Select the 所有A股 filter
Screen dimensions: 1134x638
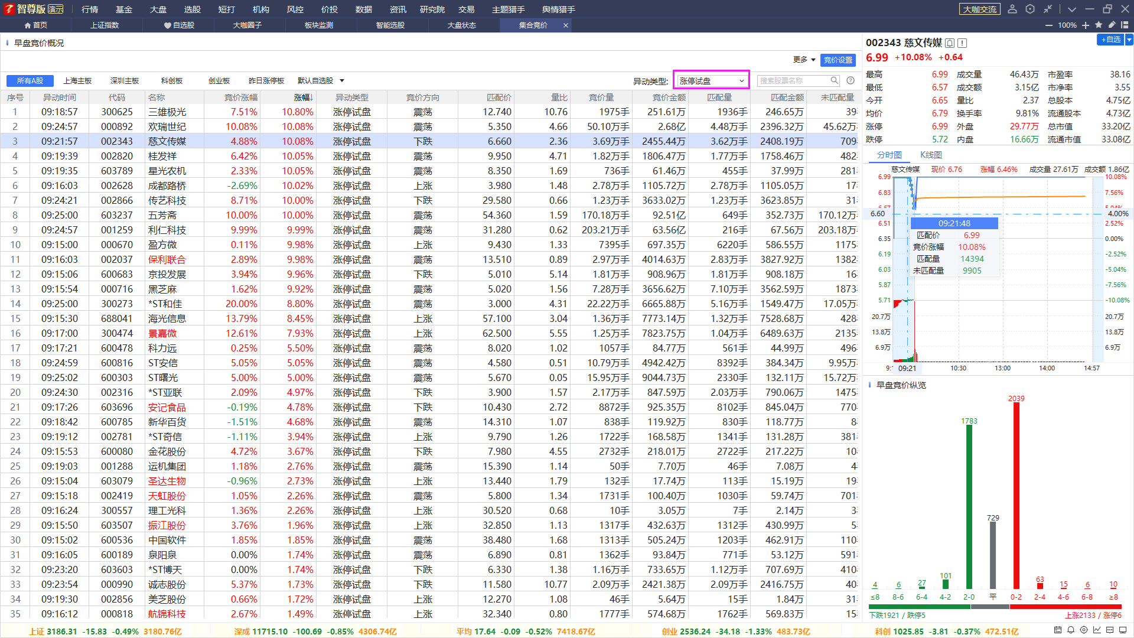pyautogui.click(x=30, y=80)
